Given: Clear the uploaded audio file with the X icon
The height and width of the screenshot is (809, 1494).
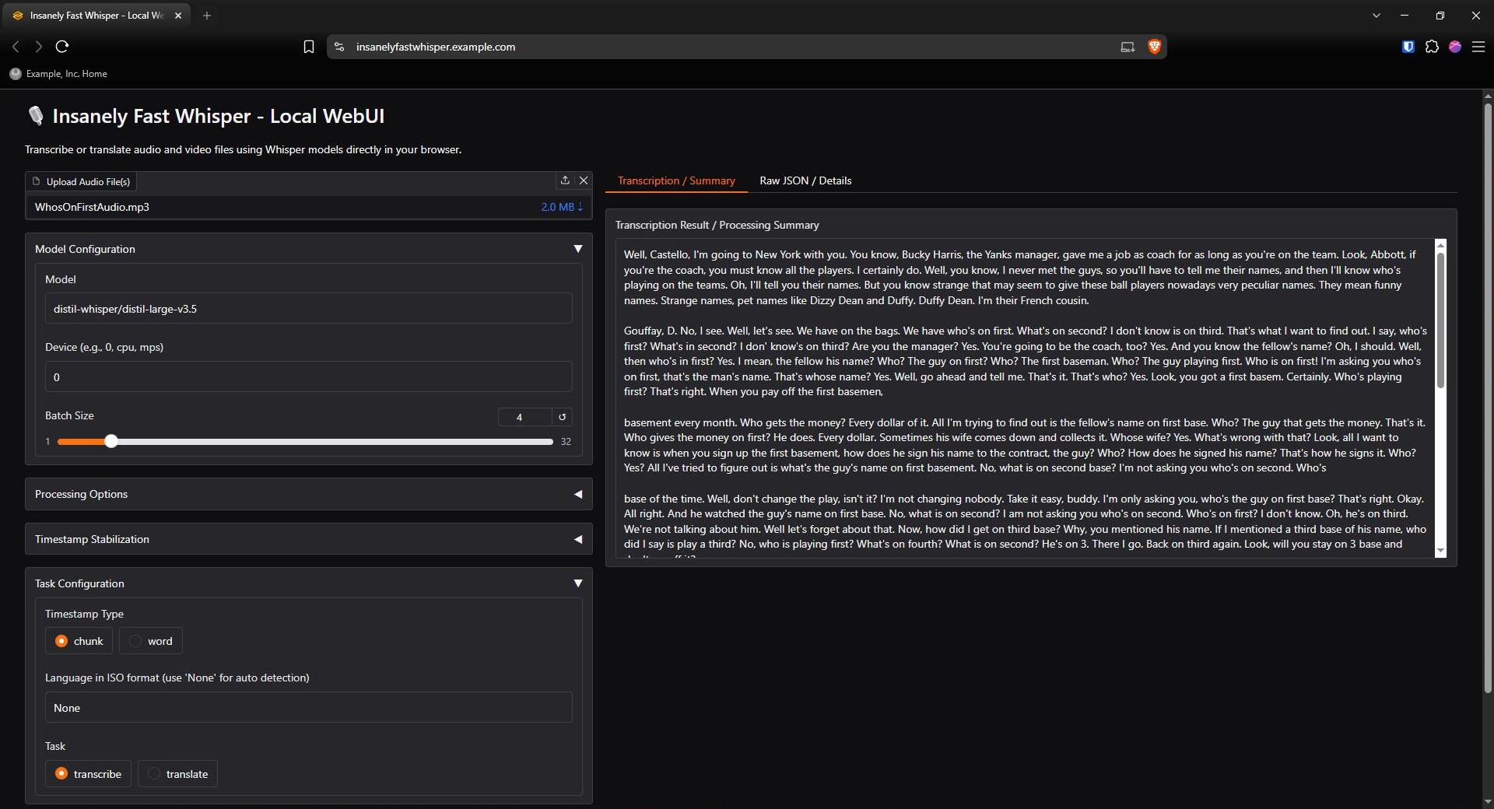Looking at the screenshot, I should click(584, 180).
